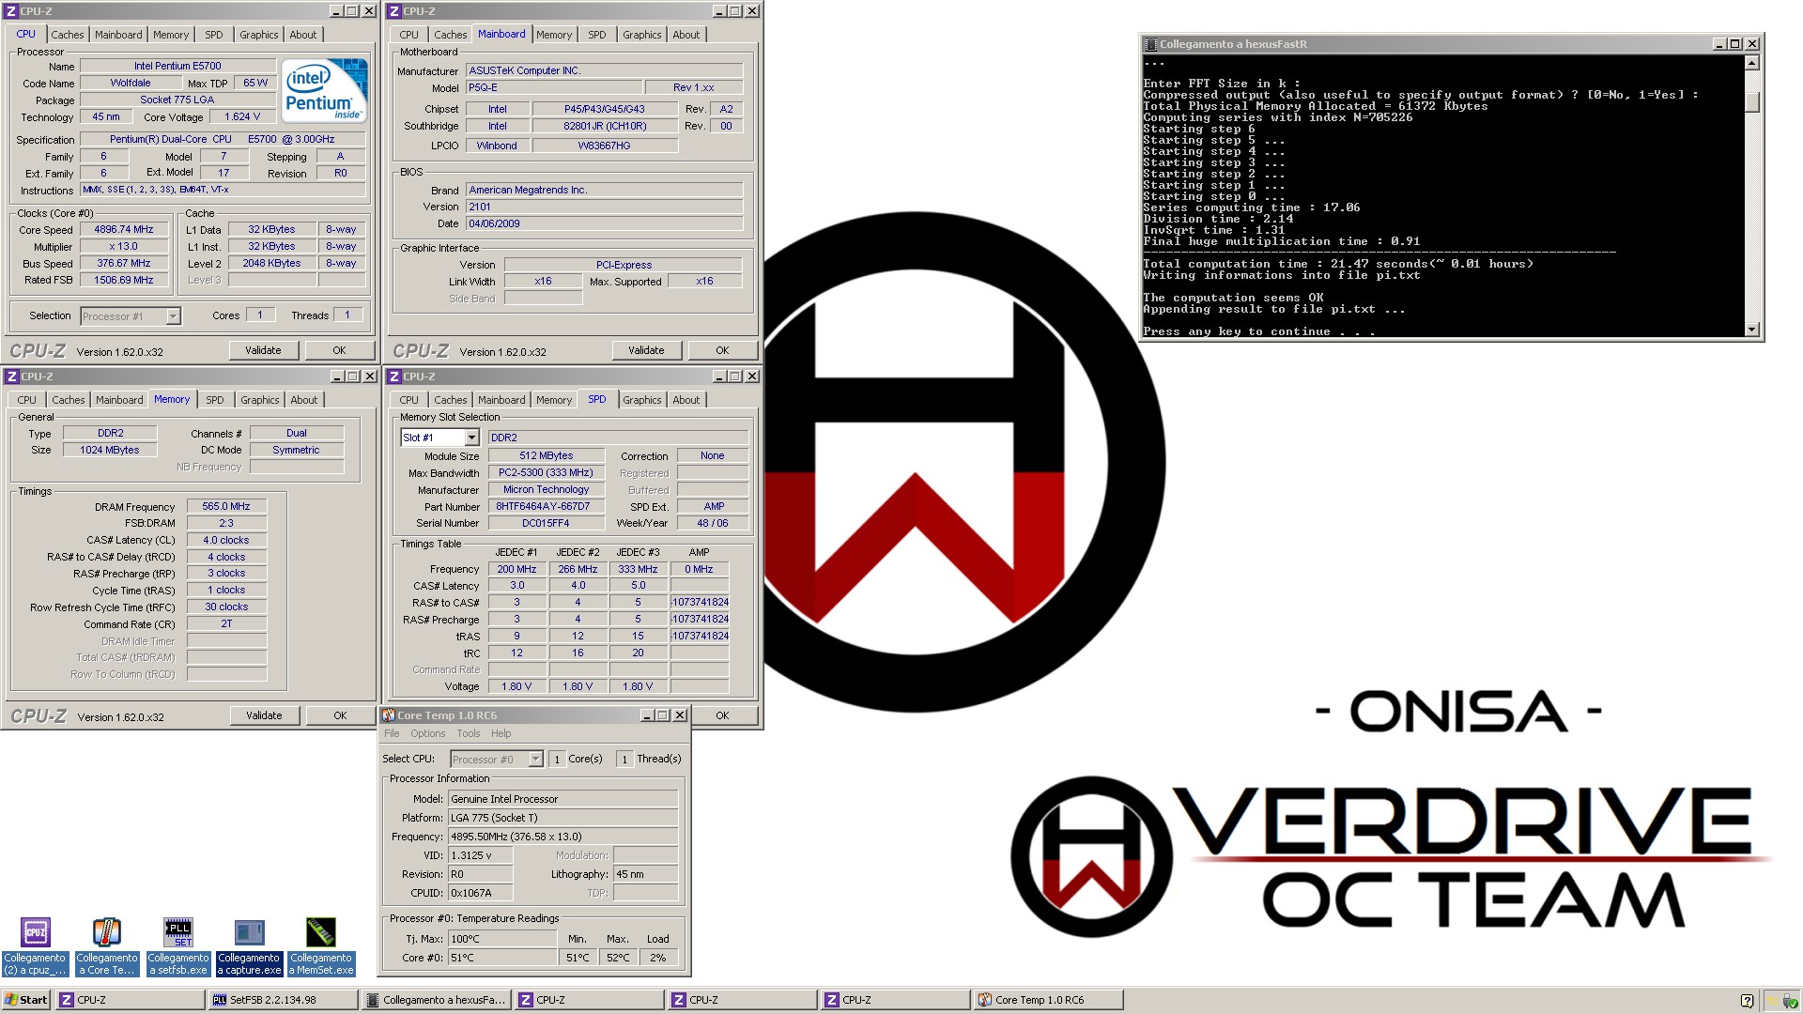Screen dimensions: 1803x1014
Task: Click OK in the Memory window
Action: 341,715
